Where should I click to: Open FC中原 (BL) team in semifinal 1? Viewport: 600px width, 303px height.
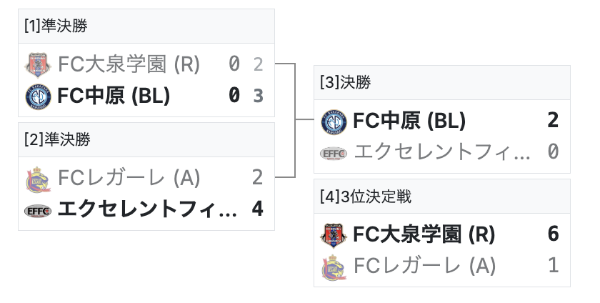tap(113, 95)
